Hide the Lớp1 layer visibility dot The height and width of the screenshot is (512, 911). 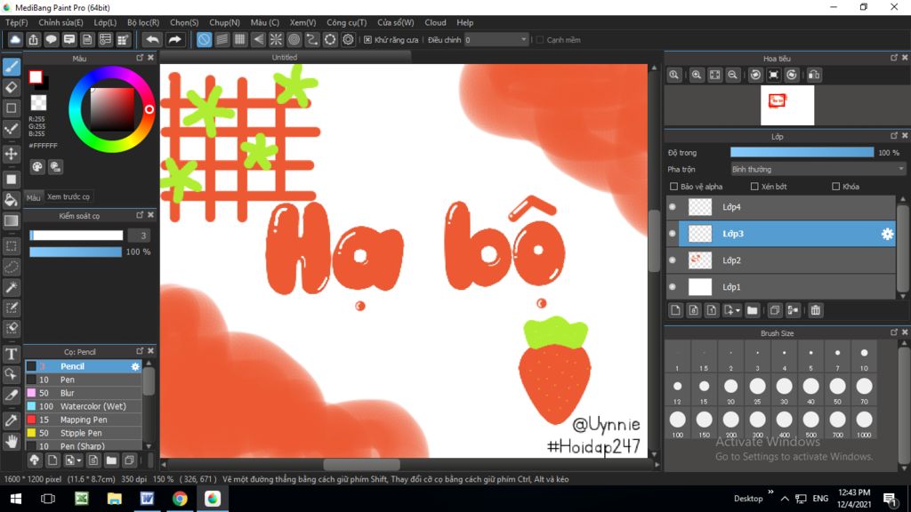click(673, 287)
